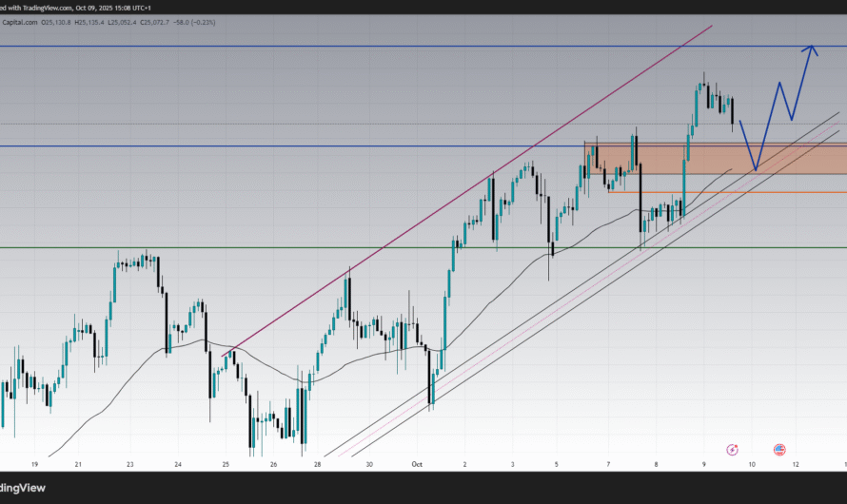The image size is (847, 504).
Task: Click the 25 date label on time axis
Action: [226, 465]
